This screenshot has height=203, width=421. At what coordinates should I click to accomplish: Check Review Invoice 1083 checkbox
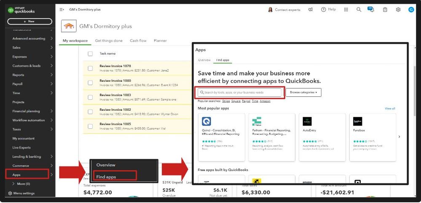pos(90,97)
